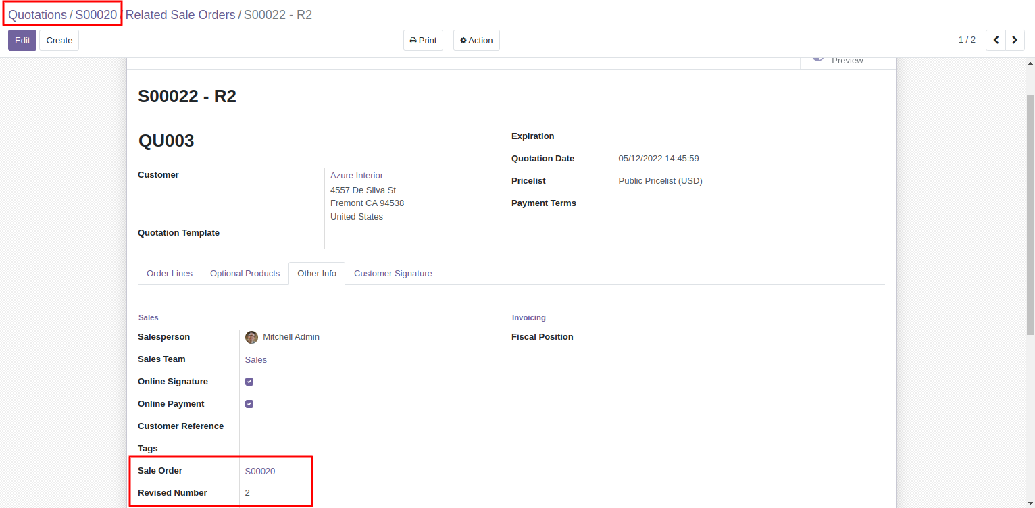Viewport: 1035px width, 508px height.
Task: Click the Quotation Template label
Action: click(x=178, y=233)
